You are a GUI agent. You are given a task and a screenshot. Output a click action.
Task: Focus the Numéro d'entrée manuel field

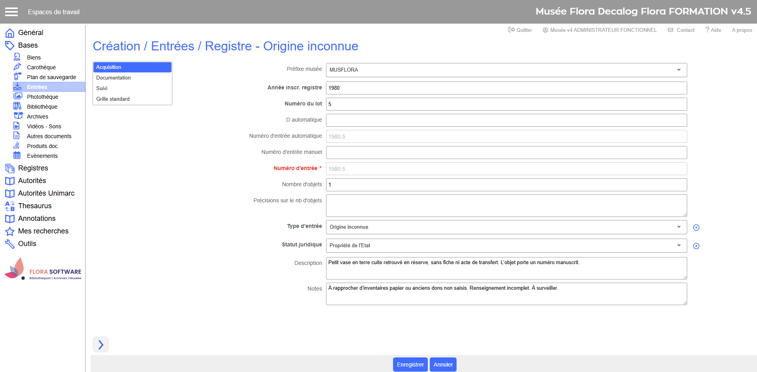[x=506, y=153]
